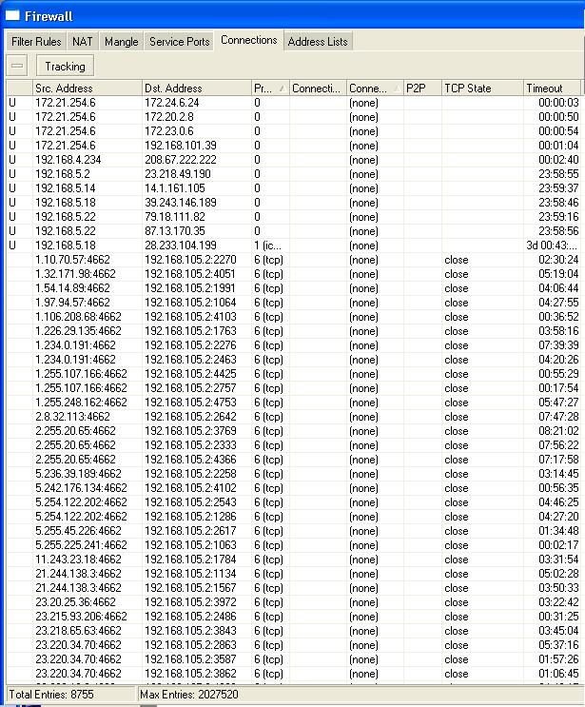Click the Timeout column header
This screenshot has height=707, width=585.
[x=552, y=88]
